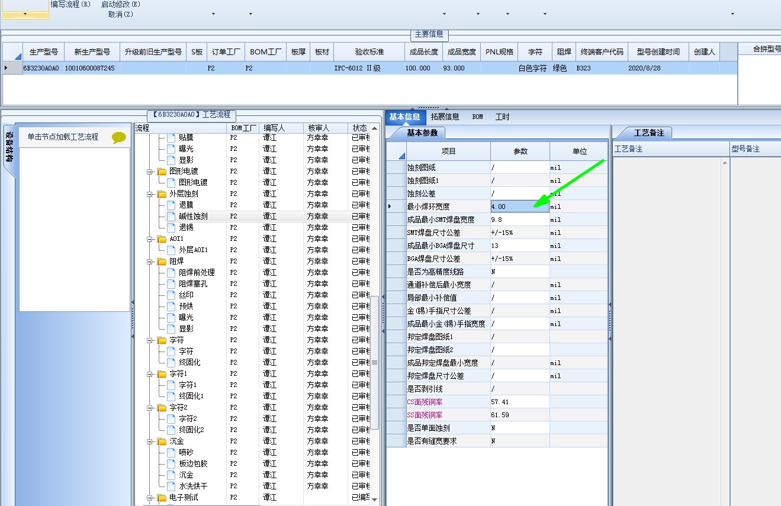
Task: Collapse the 字符 tree node
Action: (150, 340)
